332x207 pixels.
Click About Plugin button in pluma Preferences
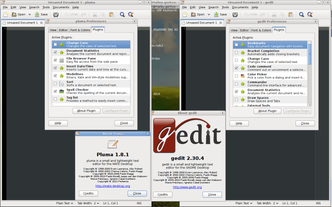tap(86, 111)
